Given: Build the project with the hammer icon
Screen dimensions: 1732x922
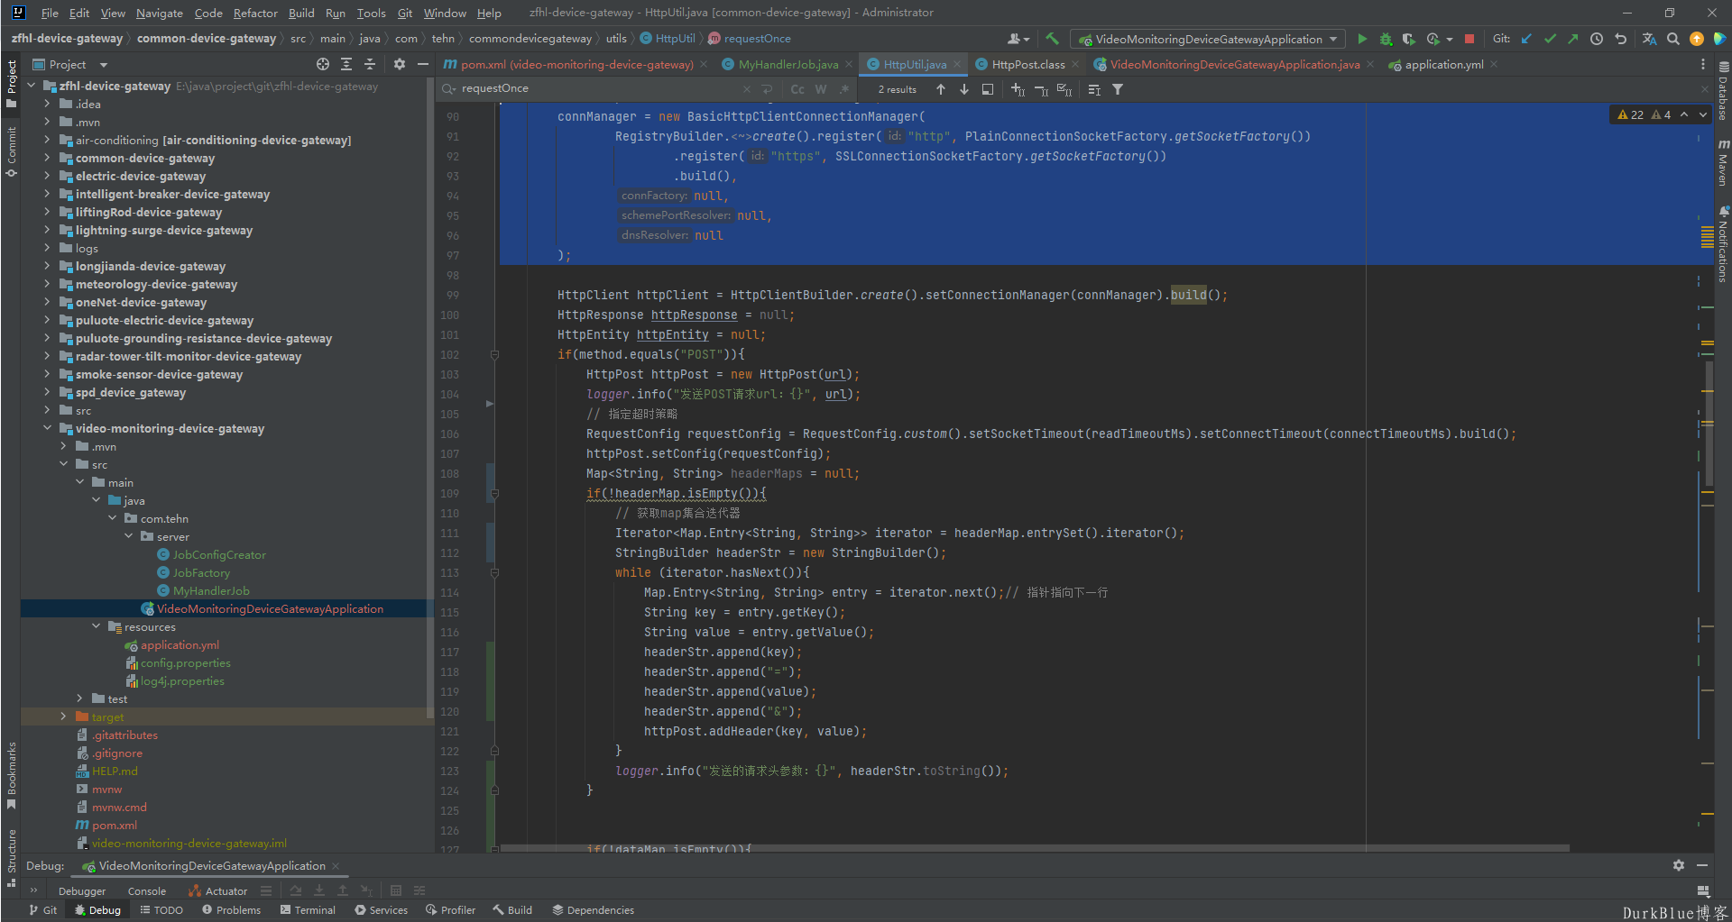Looking at the screenshot, I should [x=1052, y=39].
